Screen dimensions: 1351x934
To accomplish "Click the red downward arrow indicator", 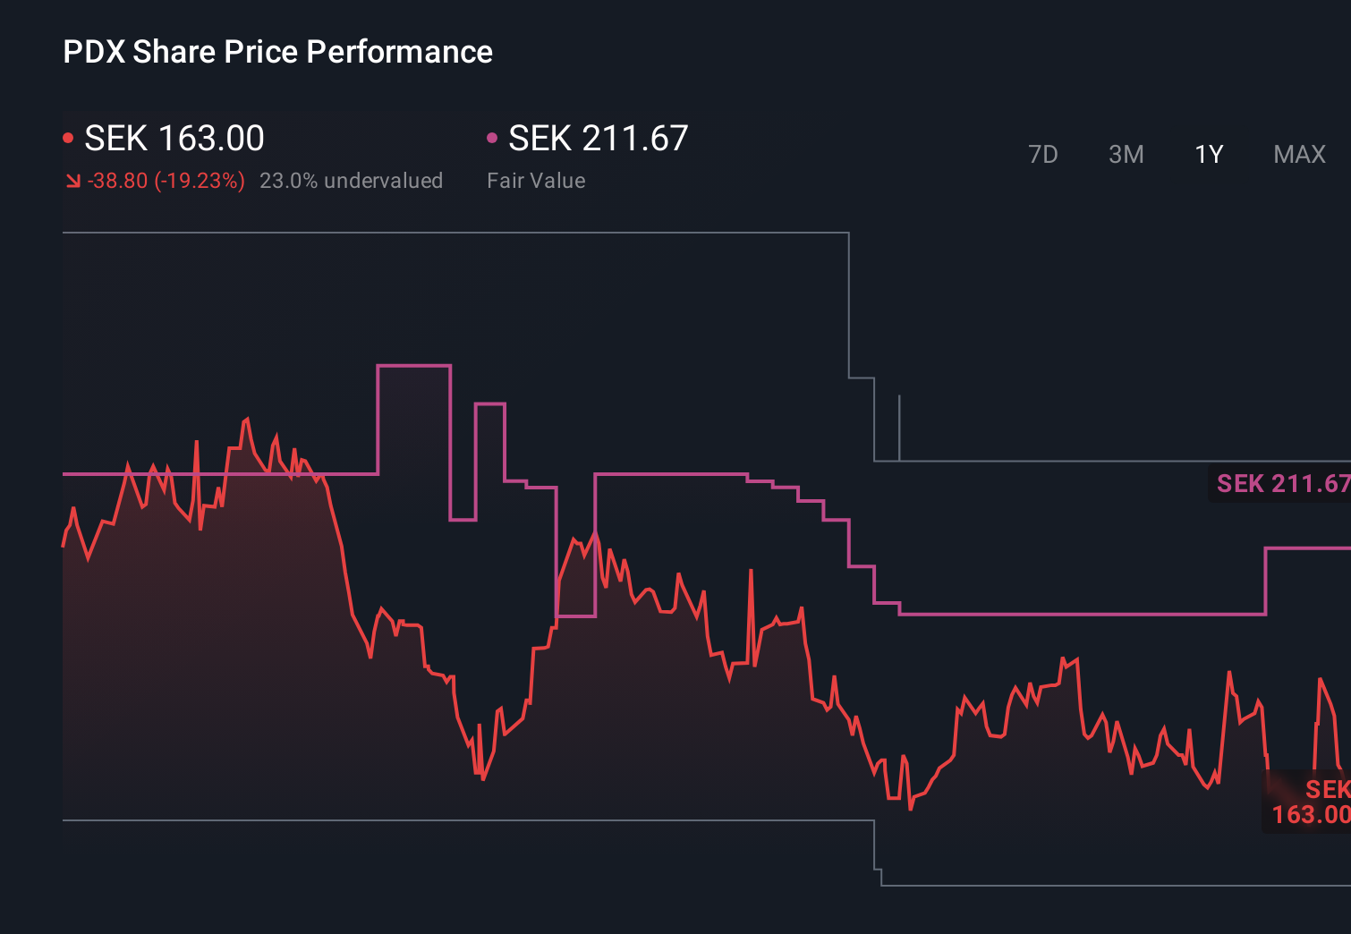I will pos(73,180).
